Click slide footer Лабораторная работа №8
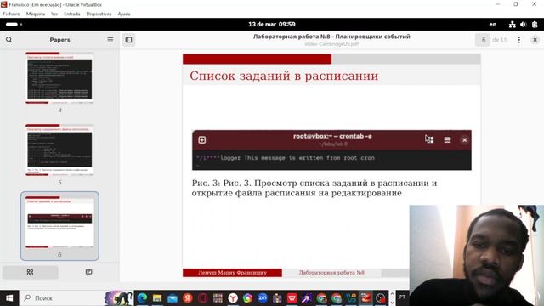 331,273
